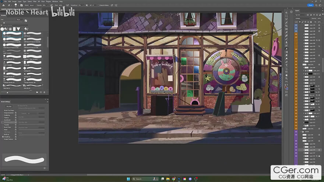Enable the Erase to History checkbox
The height and width of the screenshot is (182, 324).
pos(99,5)
